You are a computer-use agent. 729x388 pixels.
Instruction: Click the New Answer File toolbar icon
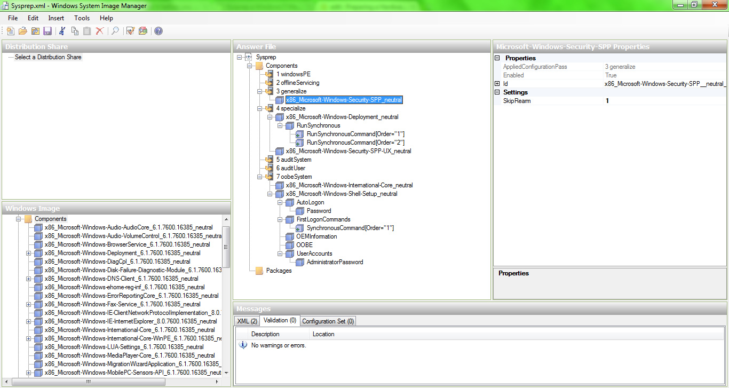coord(10,31)
